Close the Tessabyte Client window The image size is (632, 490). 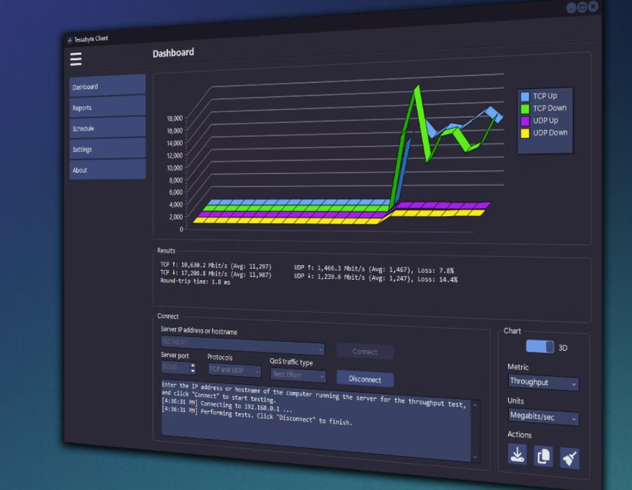593,6
